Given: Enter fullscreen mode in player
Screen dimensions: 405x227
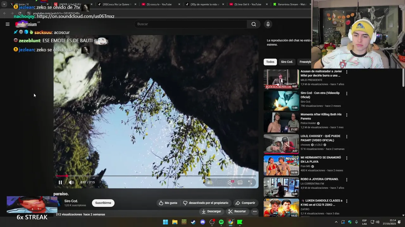Looking at the screenshot, I should pyautogui.click(x=250, y=182).
